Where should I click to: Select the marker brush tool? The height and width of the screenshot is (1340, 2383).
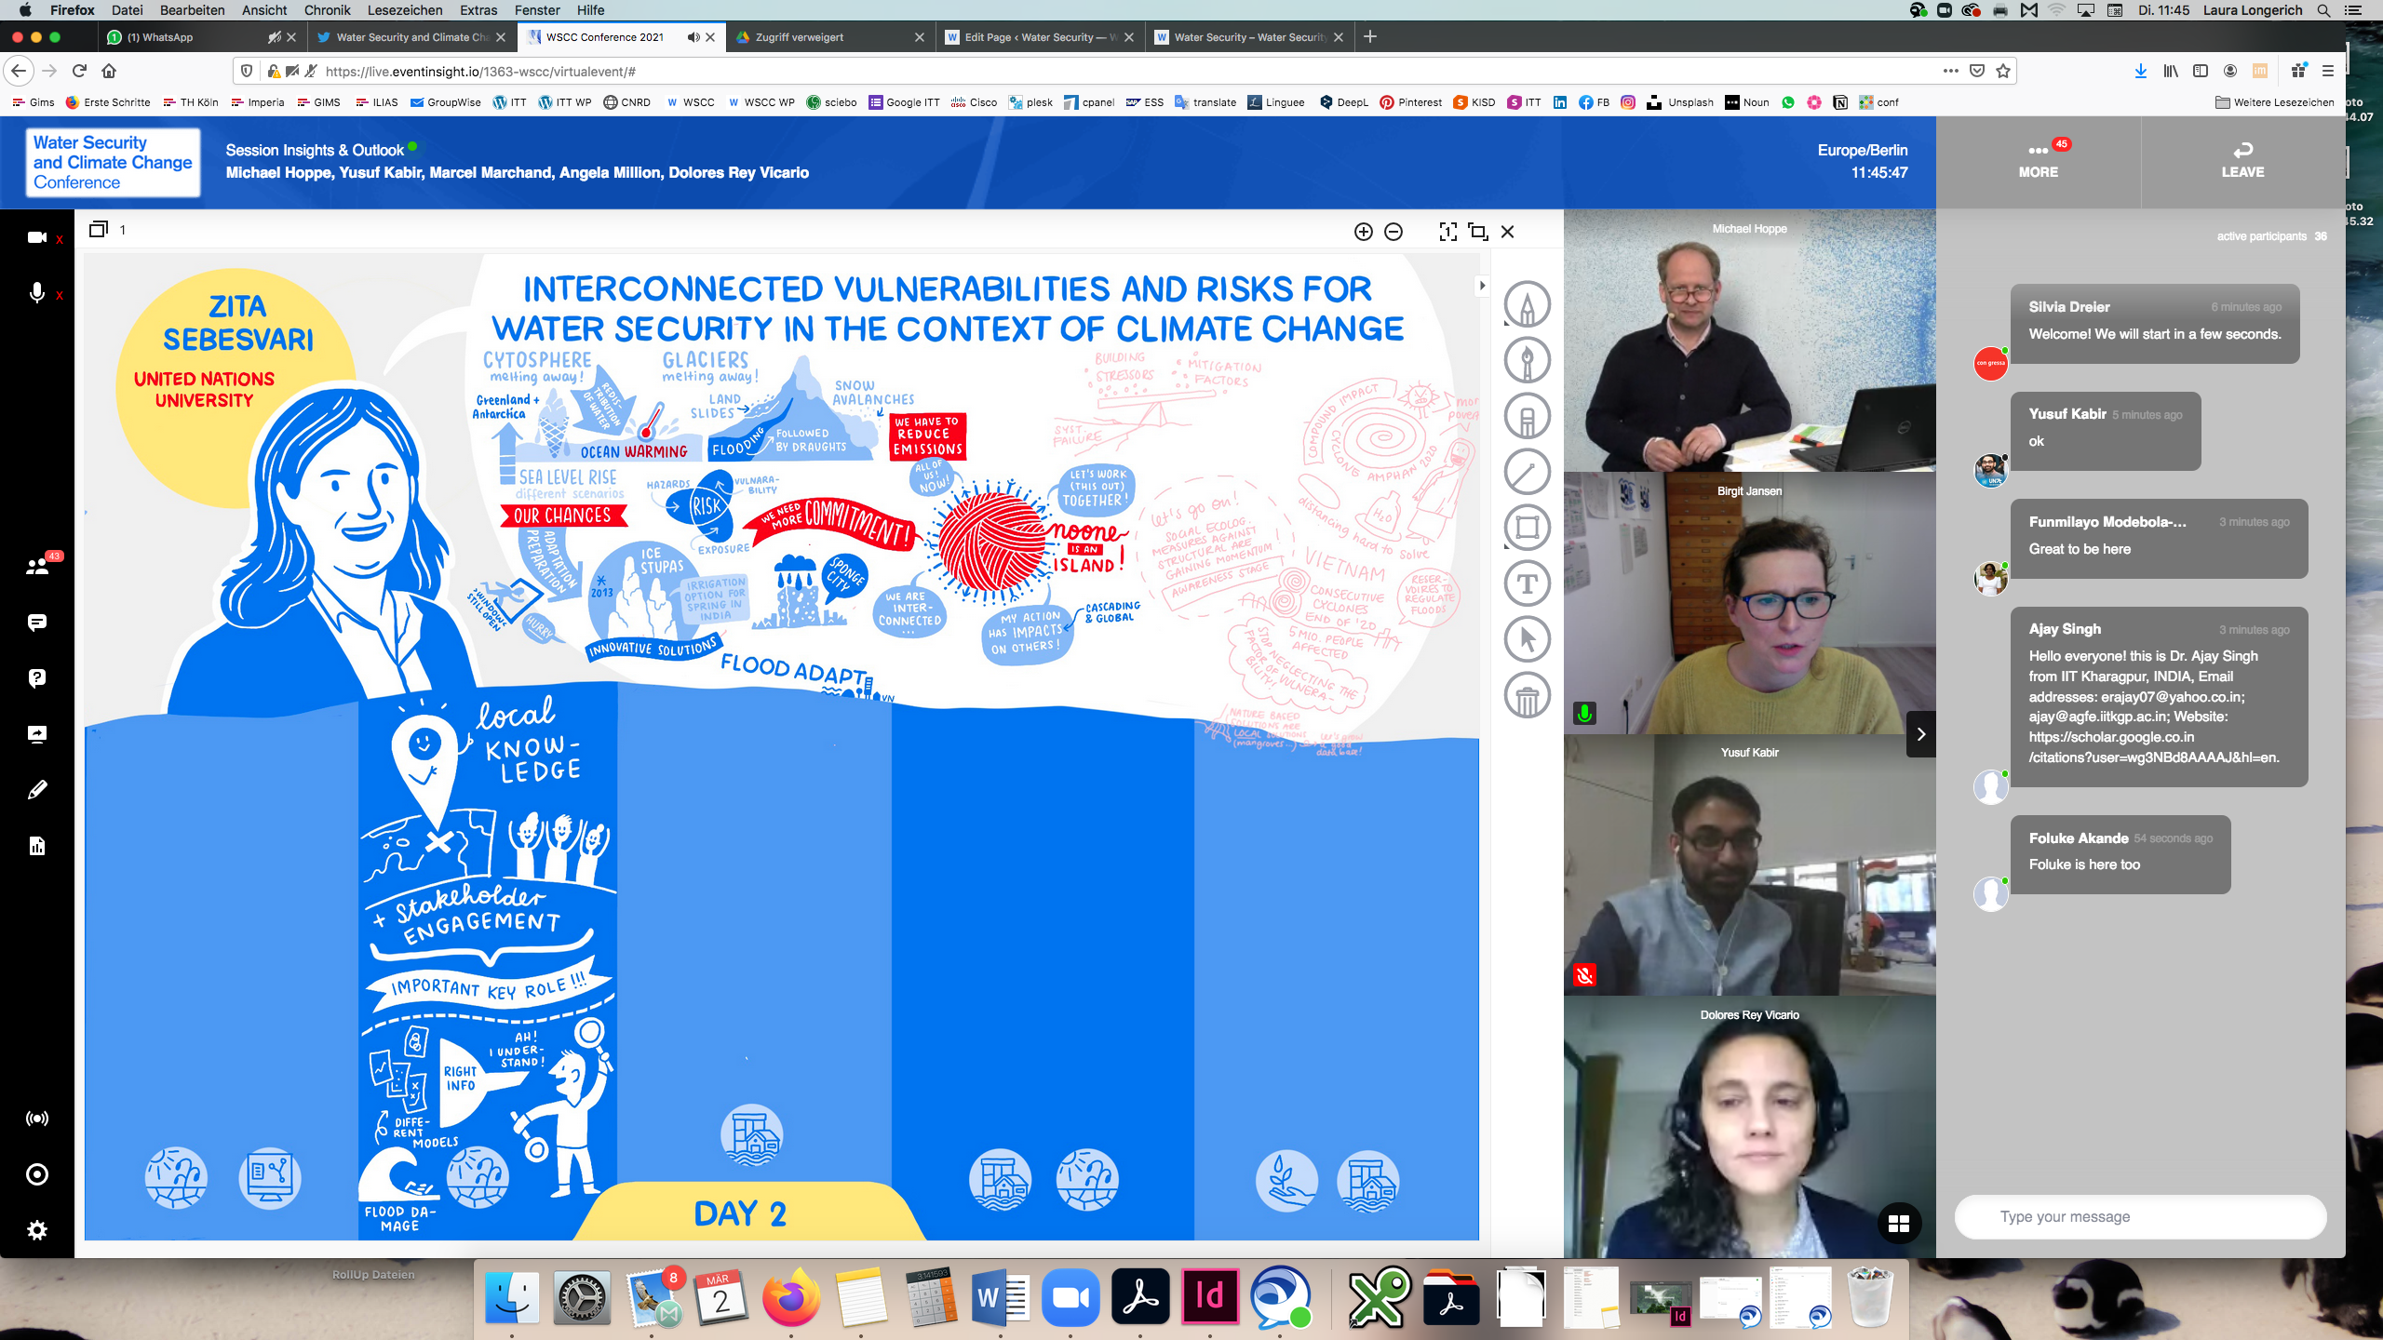(1527, 360)
